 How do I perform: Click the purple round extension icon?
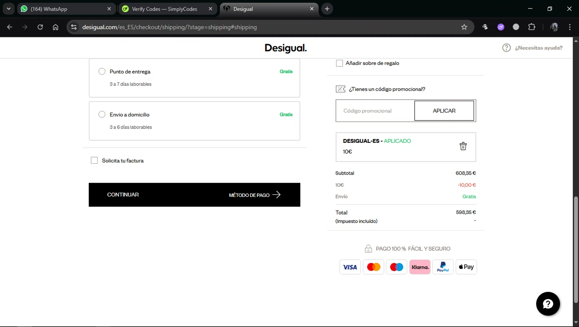point(501,27)
